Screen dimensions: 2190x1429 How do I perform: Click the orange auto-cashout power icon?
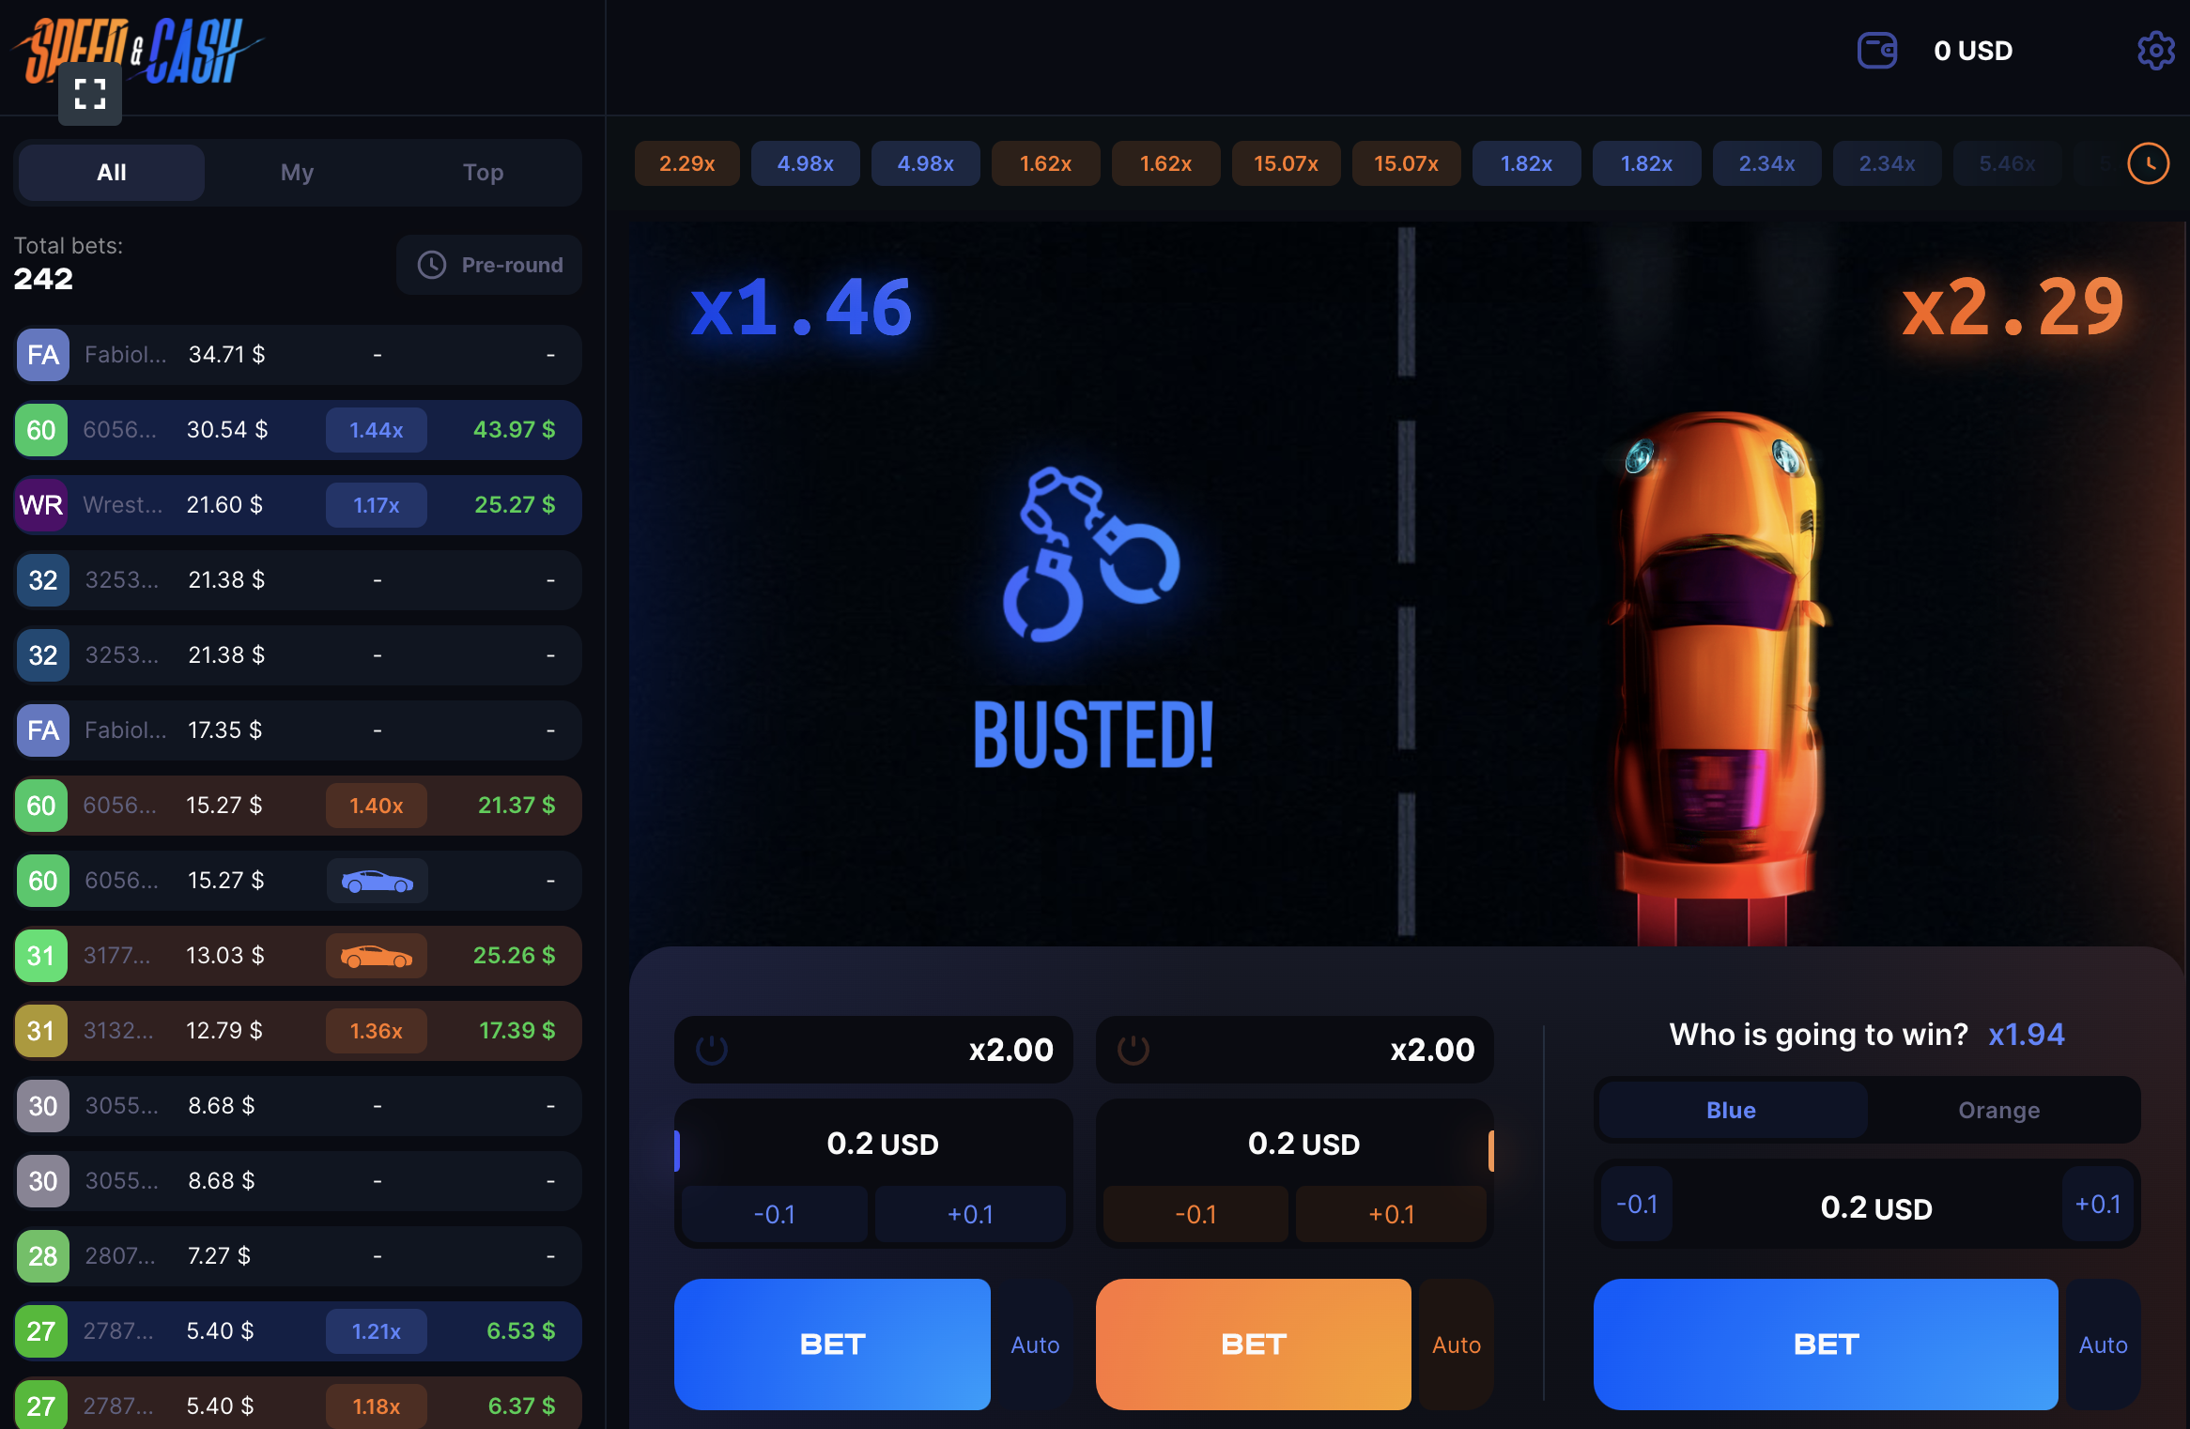click(x=1134, y=1049)
